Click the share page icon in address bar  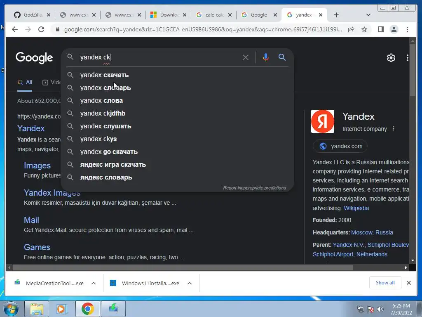point(351,29)
